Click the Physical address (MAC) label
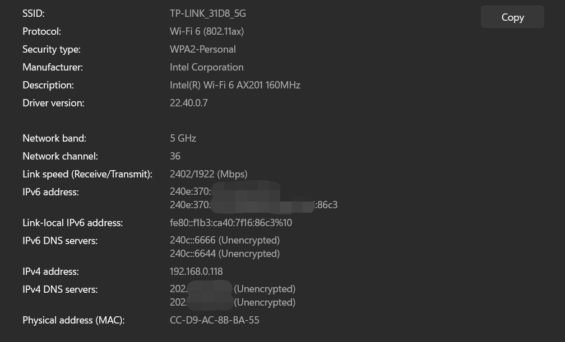Image resolution: width=565 pixels, height=342 pixels. point(73,320)
